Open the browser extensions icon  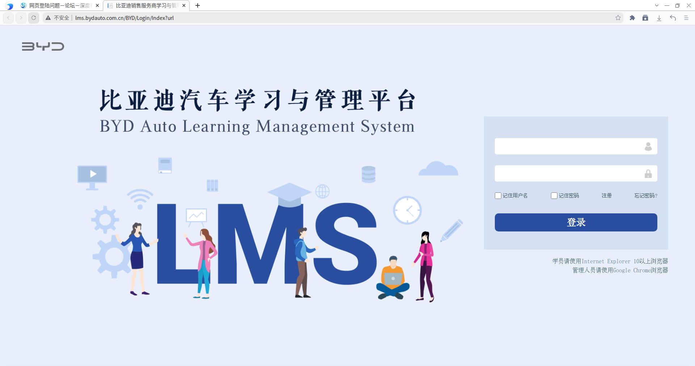pyautogui.click(x=632, y=17)
